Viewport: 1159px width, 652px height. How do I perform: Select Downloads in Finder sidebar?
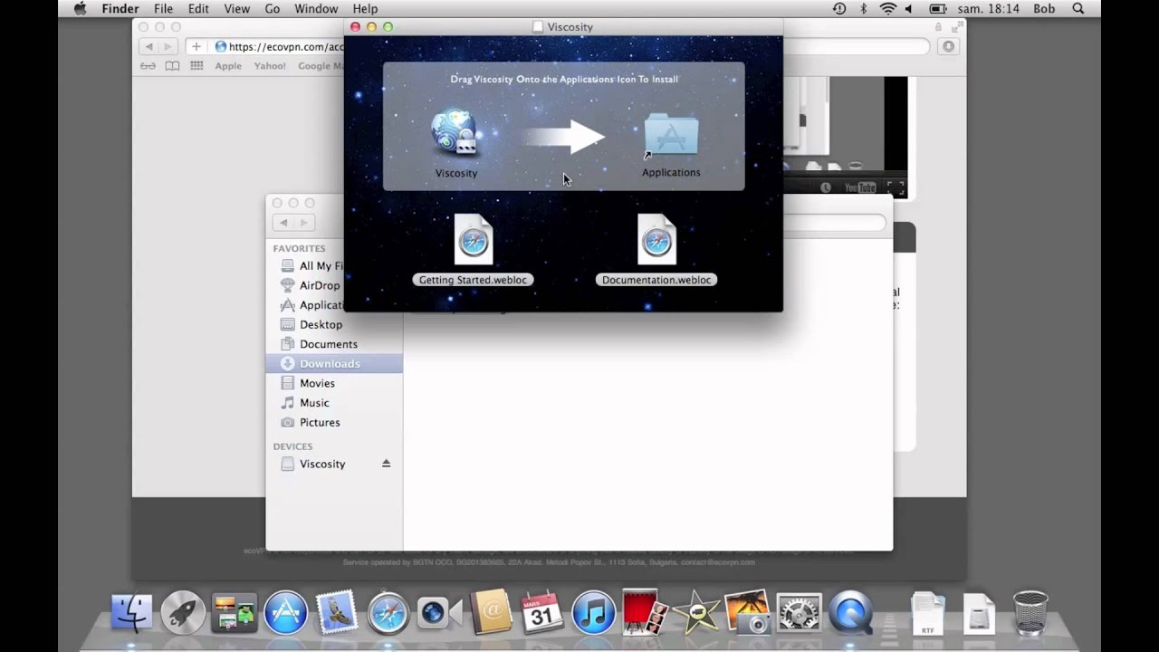click(x=334, y=363)
